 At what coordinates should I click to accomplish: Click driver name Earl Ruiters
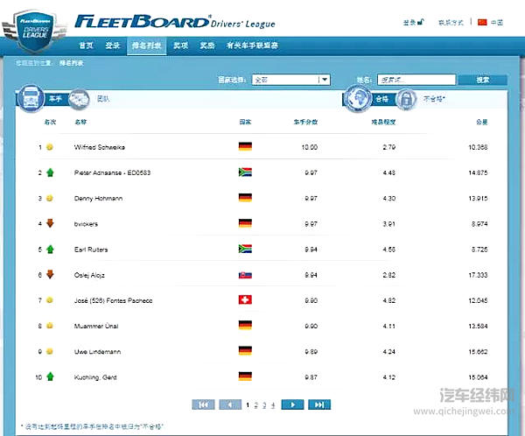[x=91, y=250]
